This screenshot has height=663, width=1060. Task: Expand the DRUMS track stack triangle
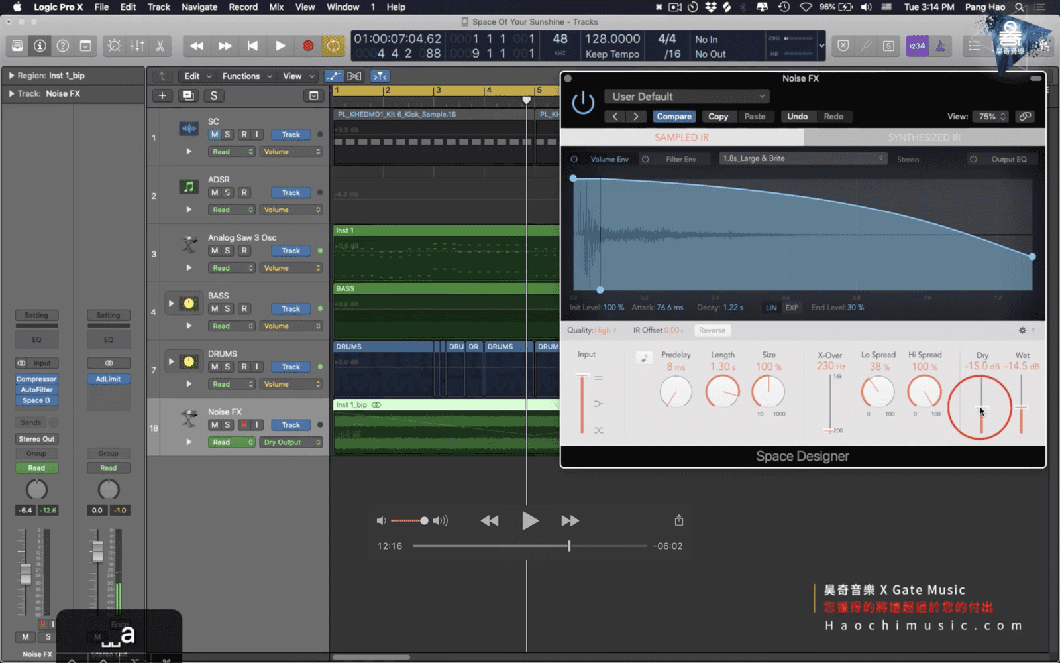pyautogui.click(x=172, y=362)
